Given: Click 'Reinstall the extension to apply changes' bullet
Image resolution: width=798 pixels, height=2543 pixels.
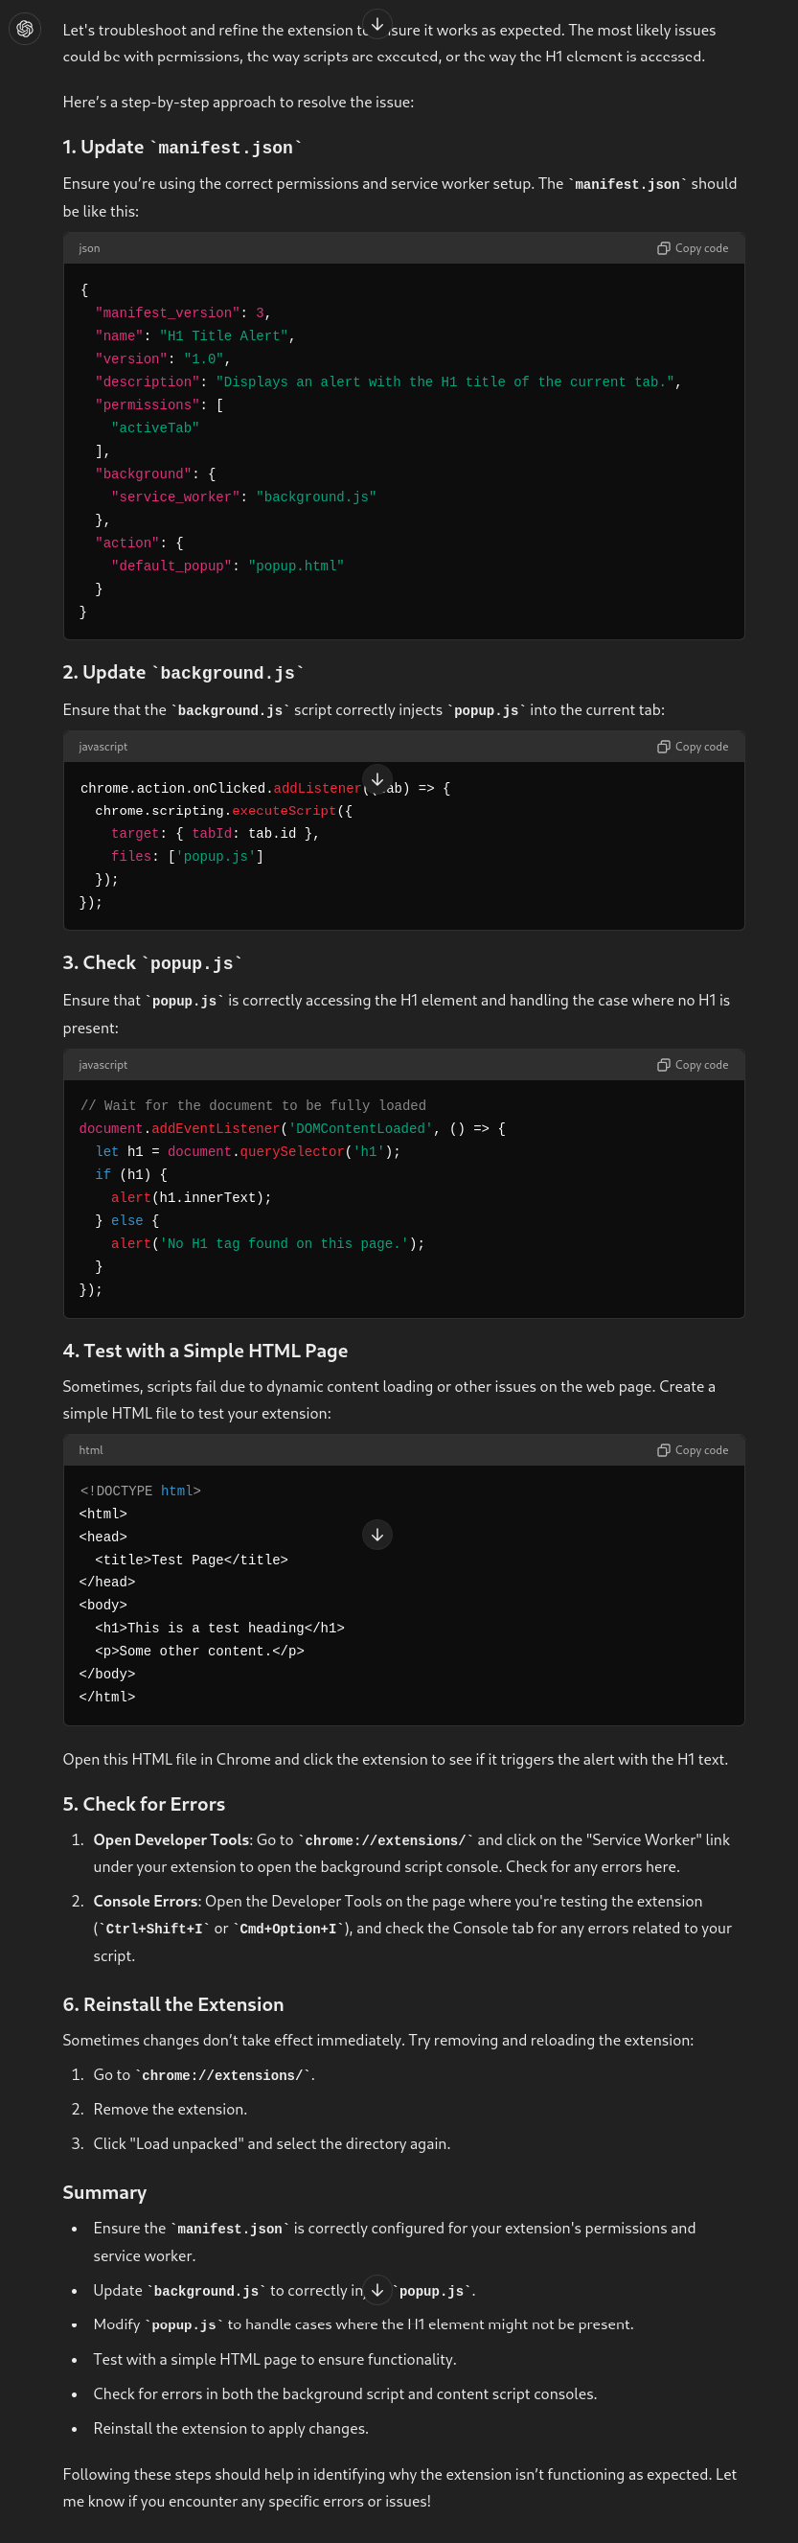Looking at the screenshot, I should point(231,2428).
